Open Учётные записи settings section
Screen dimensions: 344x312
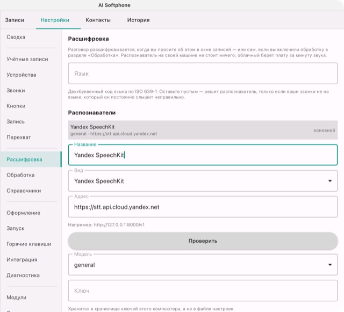(31, 59)
